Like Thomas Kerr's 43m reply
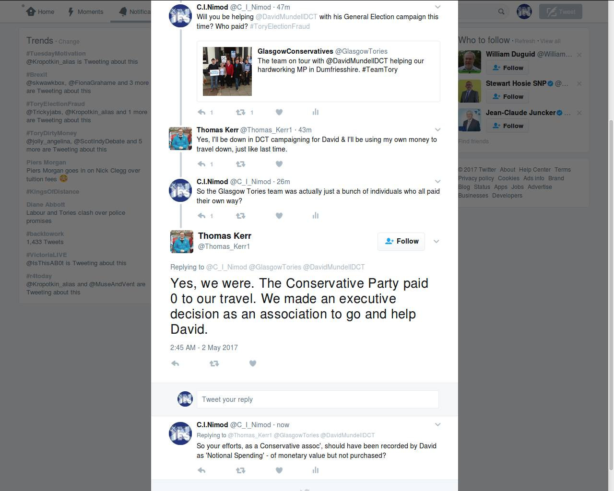The width and height of the screenshot is (614, 491). click(279, 164)
